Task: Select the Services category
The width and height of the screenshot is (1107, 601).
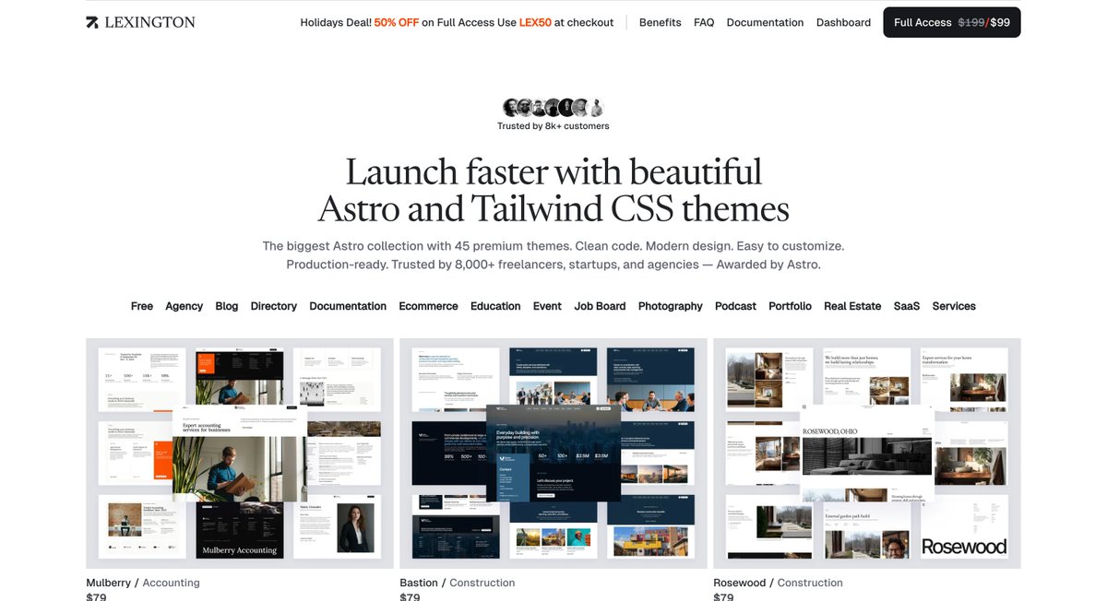Action: click(954, 306)
